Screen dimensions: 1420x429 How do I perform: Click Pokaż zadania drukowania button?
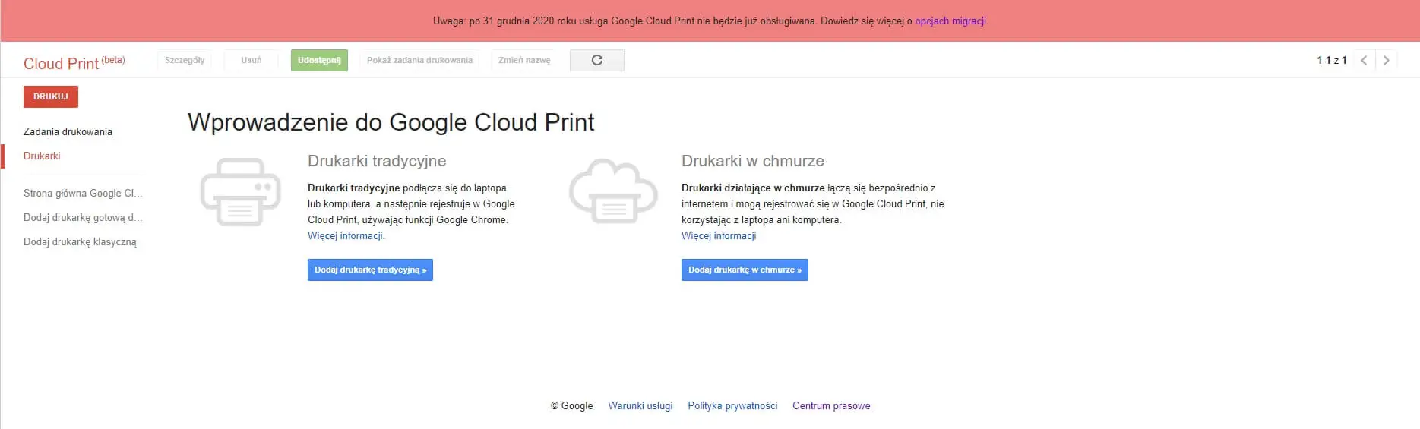pos(419,60)
